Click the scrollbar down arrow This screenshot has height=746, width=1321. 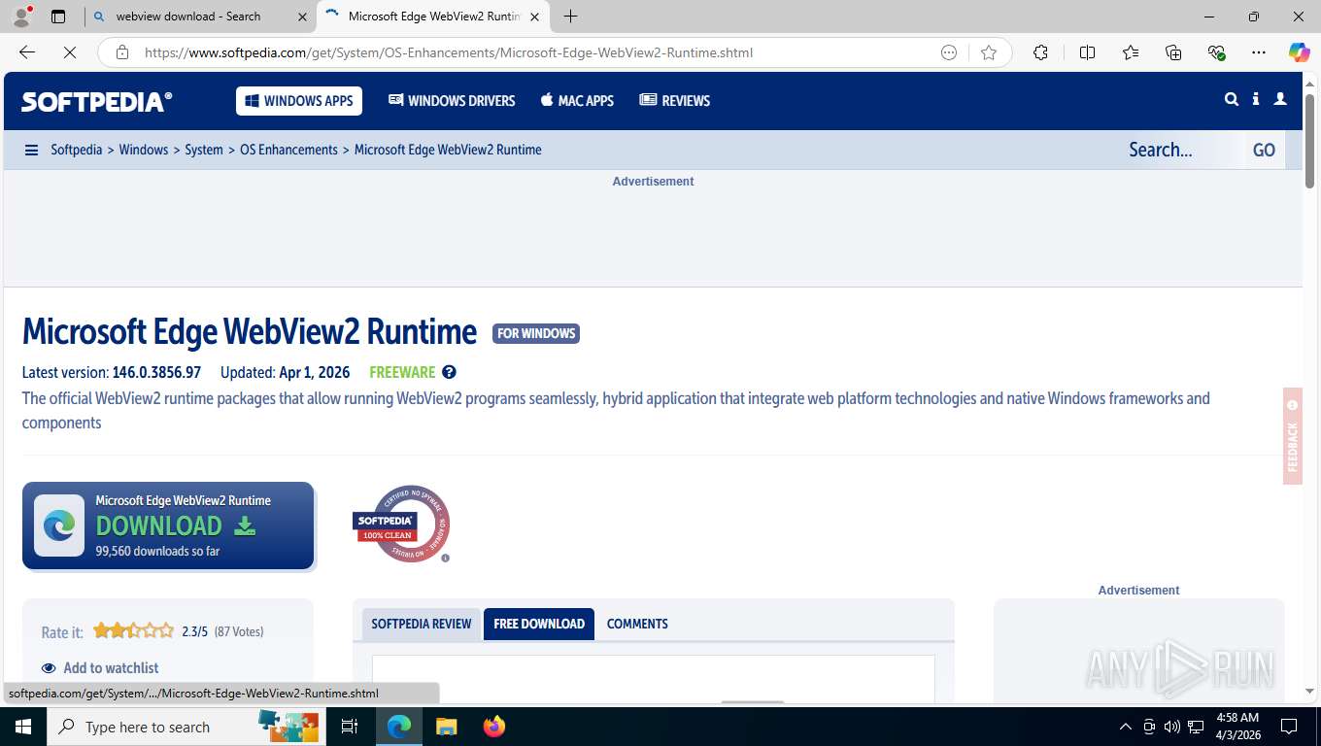click(x=1309, y=691)
